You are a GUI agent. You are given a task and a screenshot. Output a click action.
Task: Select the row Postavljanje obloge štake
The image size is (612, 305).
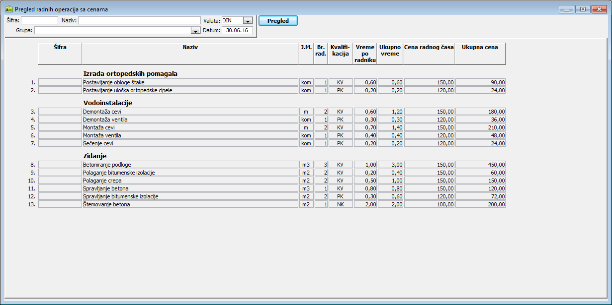tap(190, 82)
